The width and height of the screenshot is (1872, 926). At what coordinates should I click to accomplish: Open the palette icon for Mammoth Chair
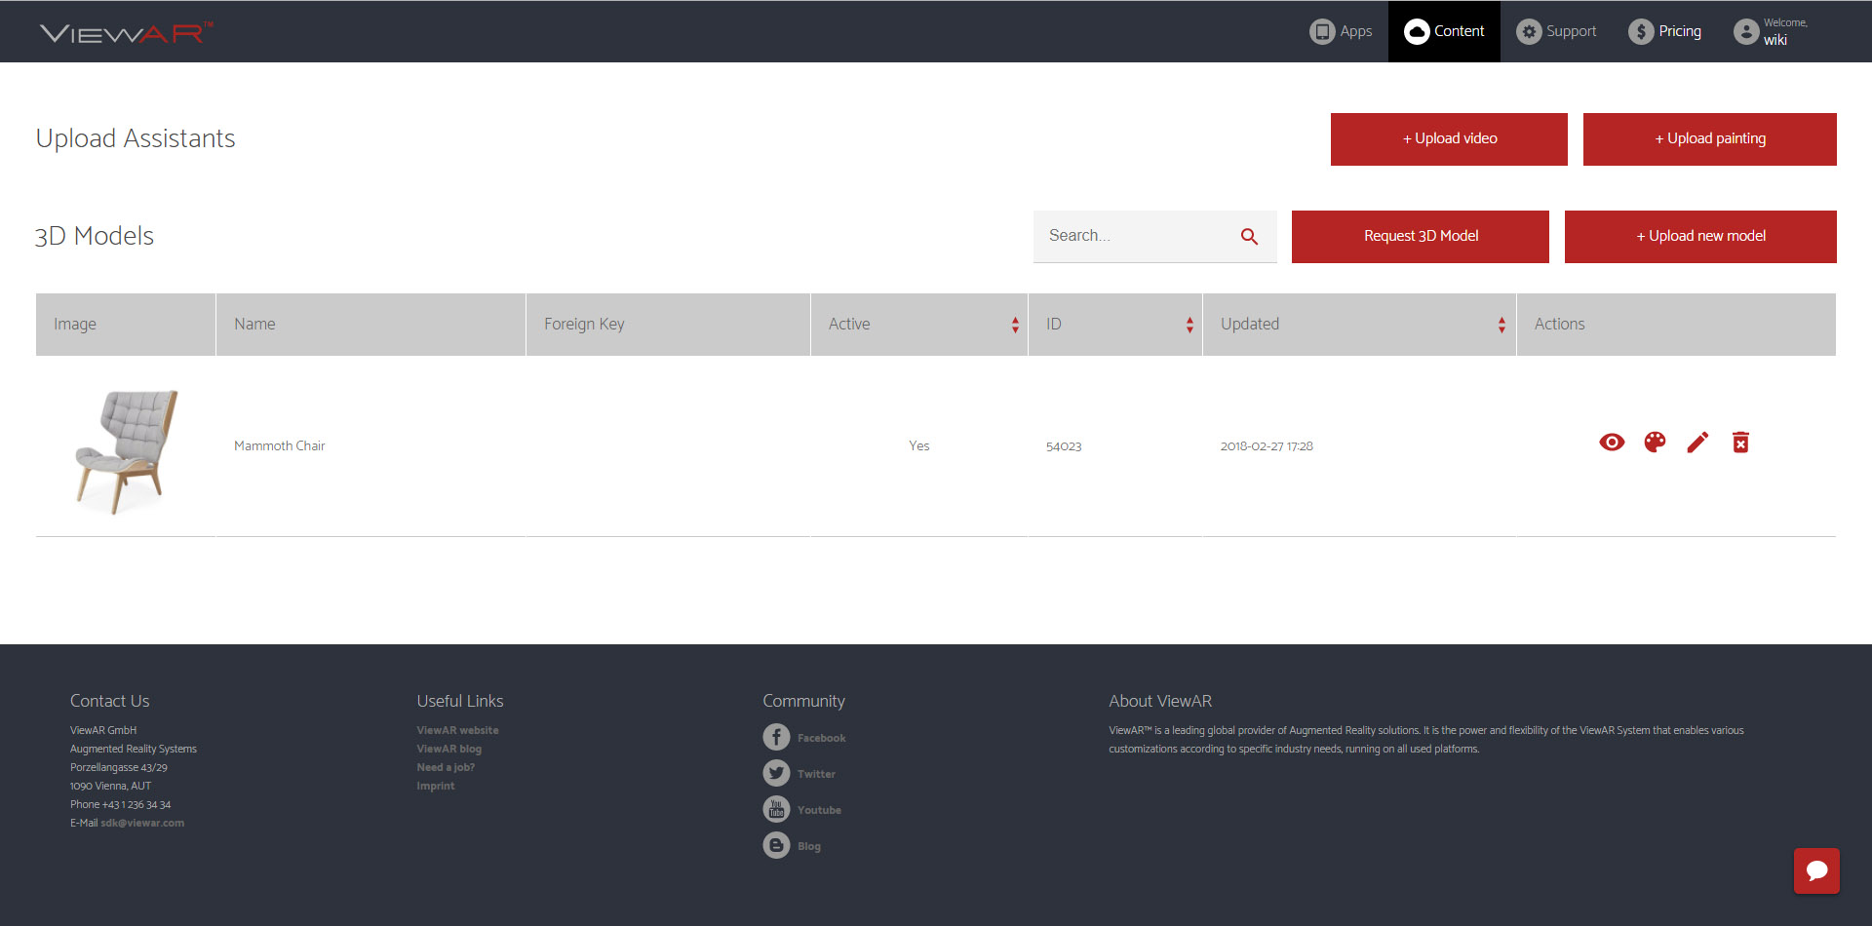pyautogui.click(x=1655, y=443)
